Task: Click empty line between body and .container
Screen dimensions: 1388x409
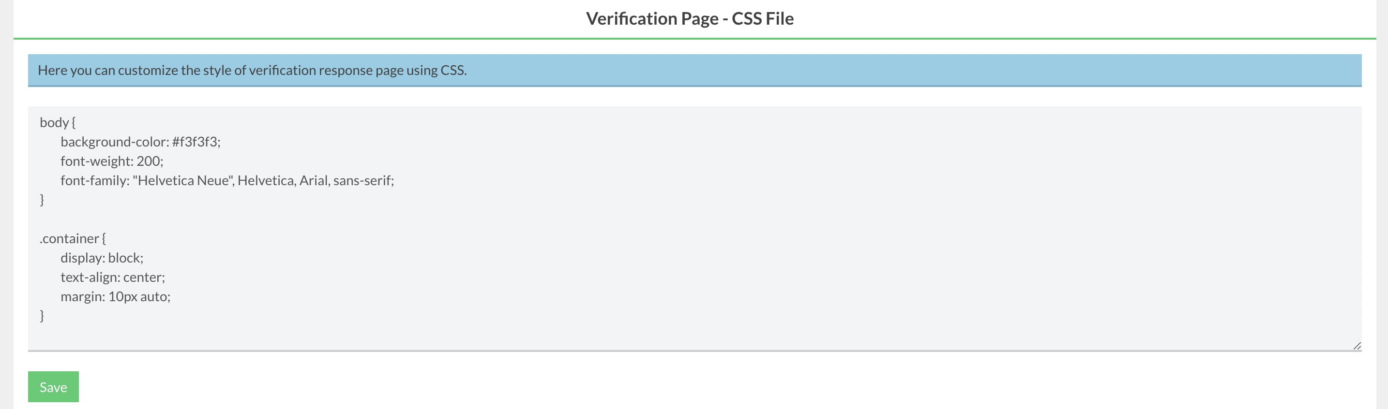Action: [x=694, y=219]
